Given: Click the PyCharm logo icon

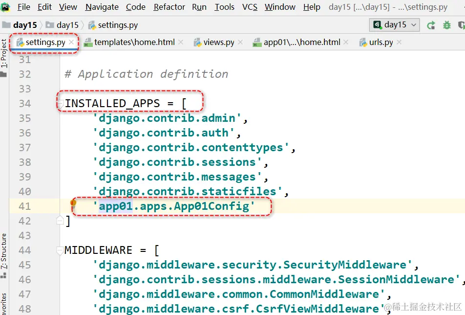Looking at the screenshot, I should click(x=6, y=7).
